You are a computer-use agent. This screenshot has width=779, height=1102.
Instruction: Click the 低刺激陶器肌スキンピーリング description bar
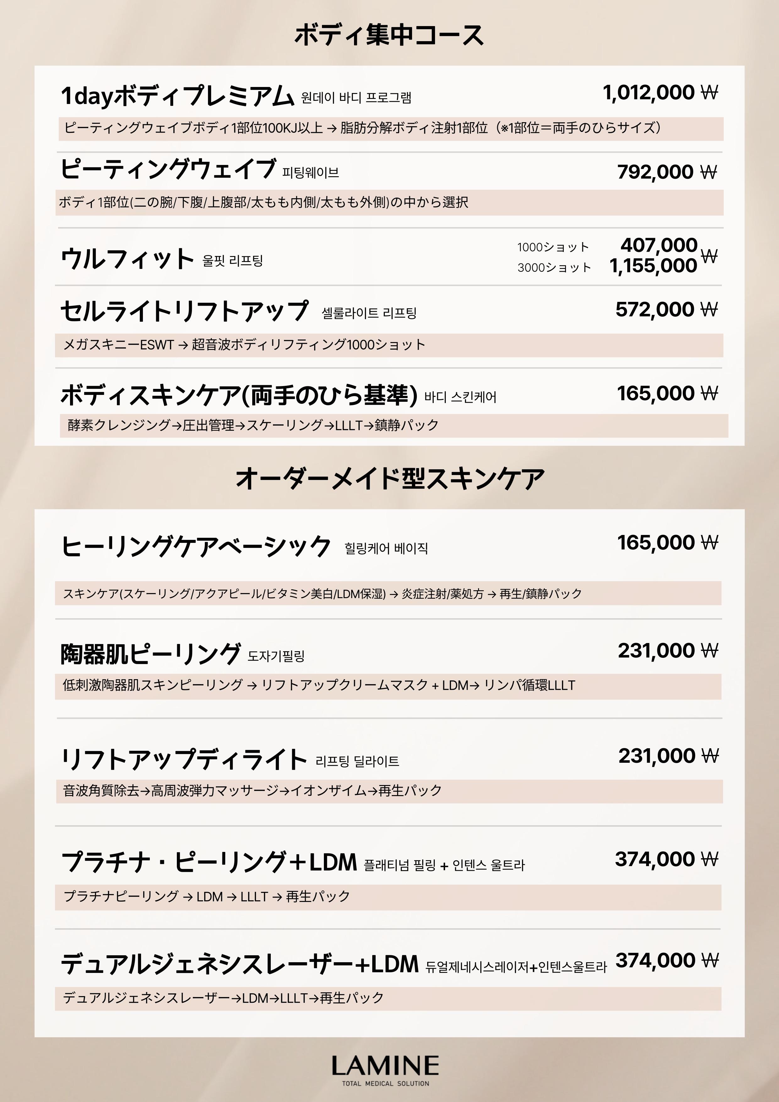pyautogui.click(x=388, y=686)
